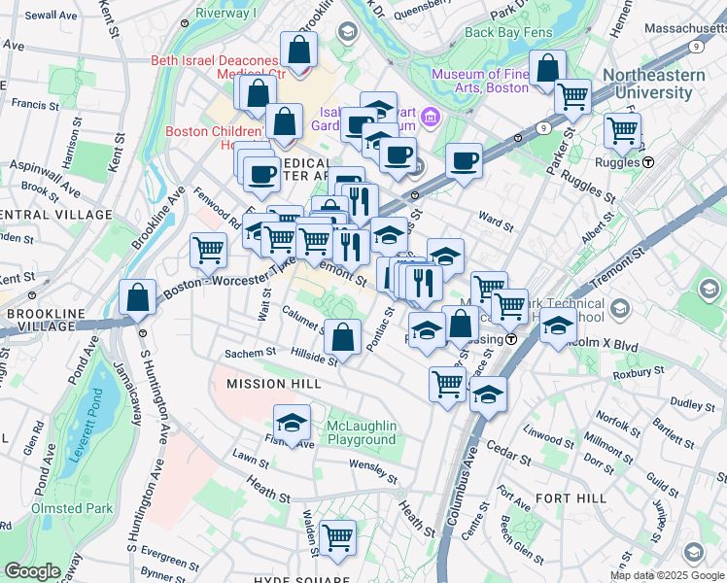Click the shopping bag marker at Brookline Village

click(x=137, y=298)
